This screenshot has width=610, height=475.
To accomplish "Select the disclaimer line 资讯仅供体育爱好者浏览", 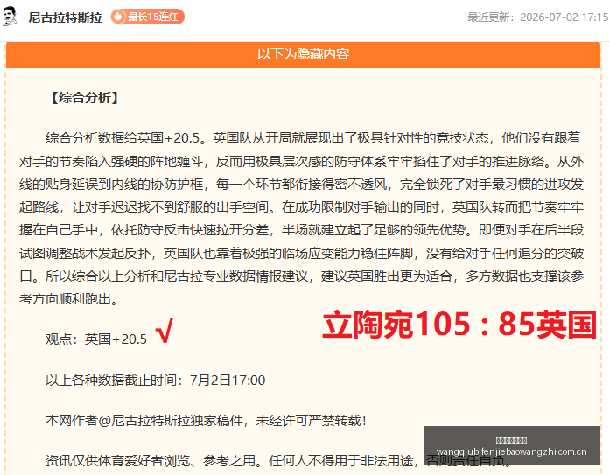I will pyautogui.click(x=278, y=461).
